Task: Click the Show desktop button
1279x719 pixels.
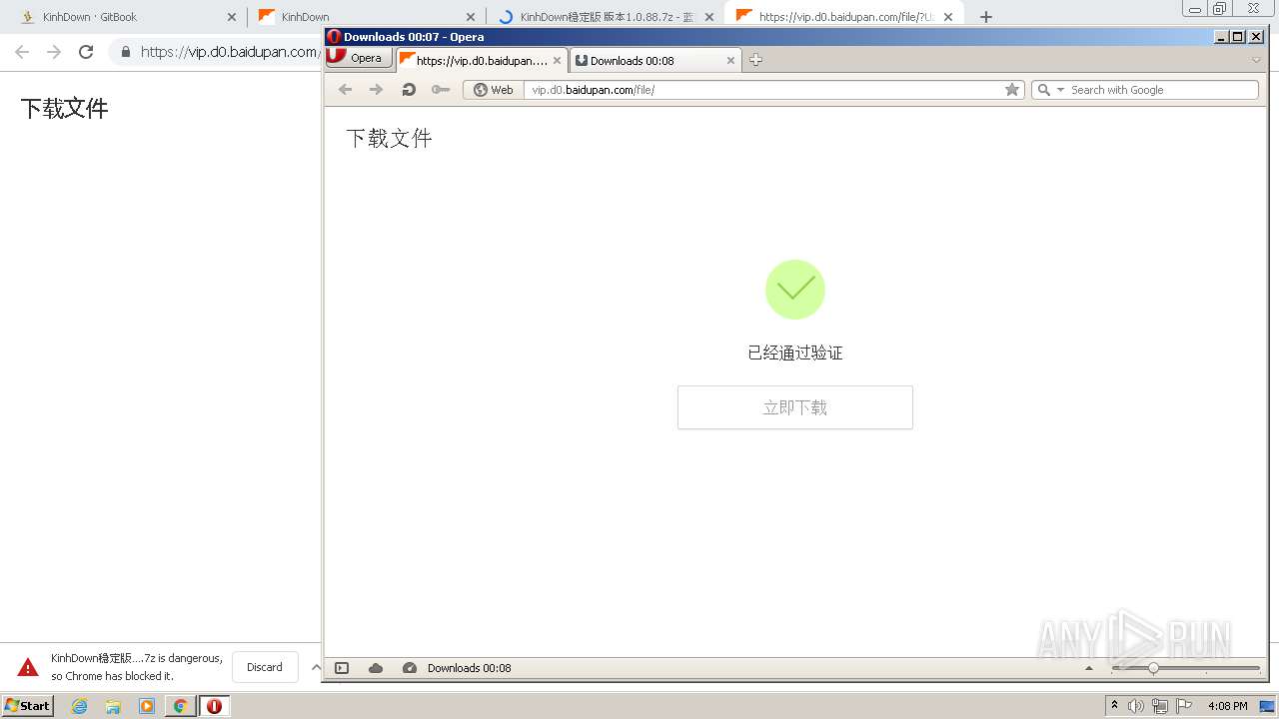Action: click(x=1267, y=706)
